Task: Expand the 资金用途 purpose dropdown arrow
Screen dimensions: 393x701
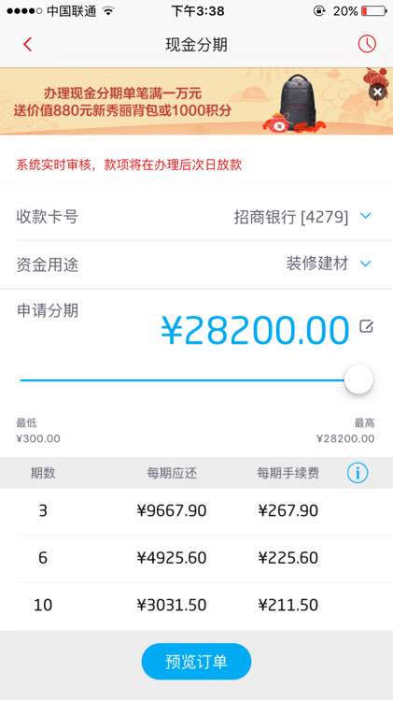Action: pos(366,264)
